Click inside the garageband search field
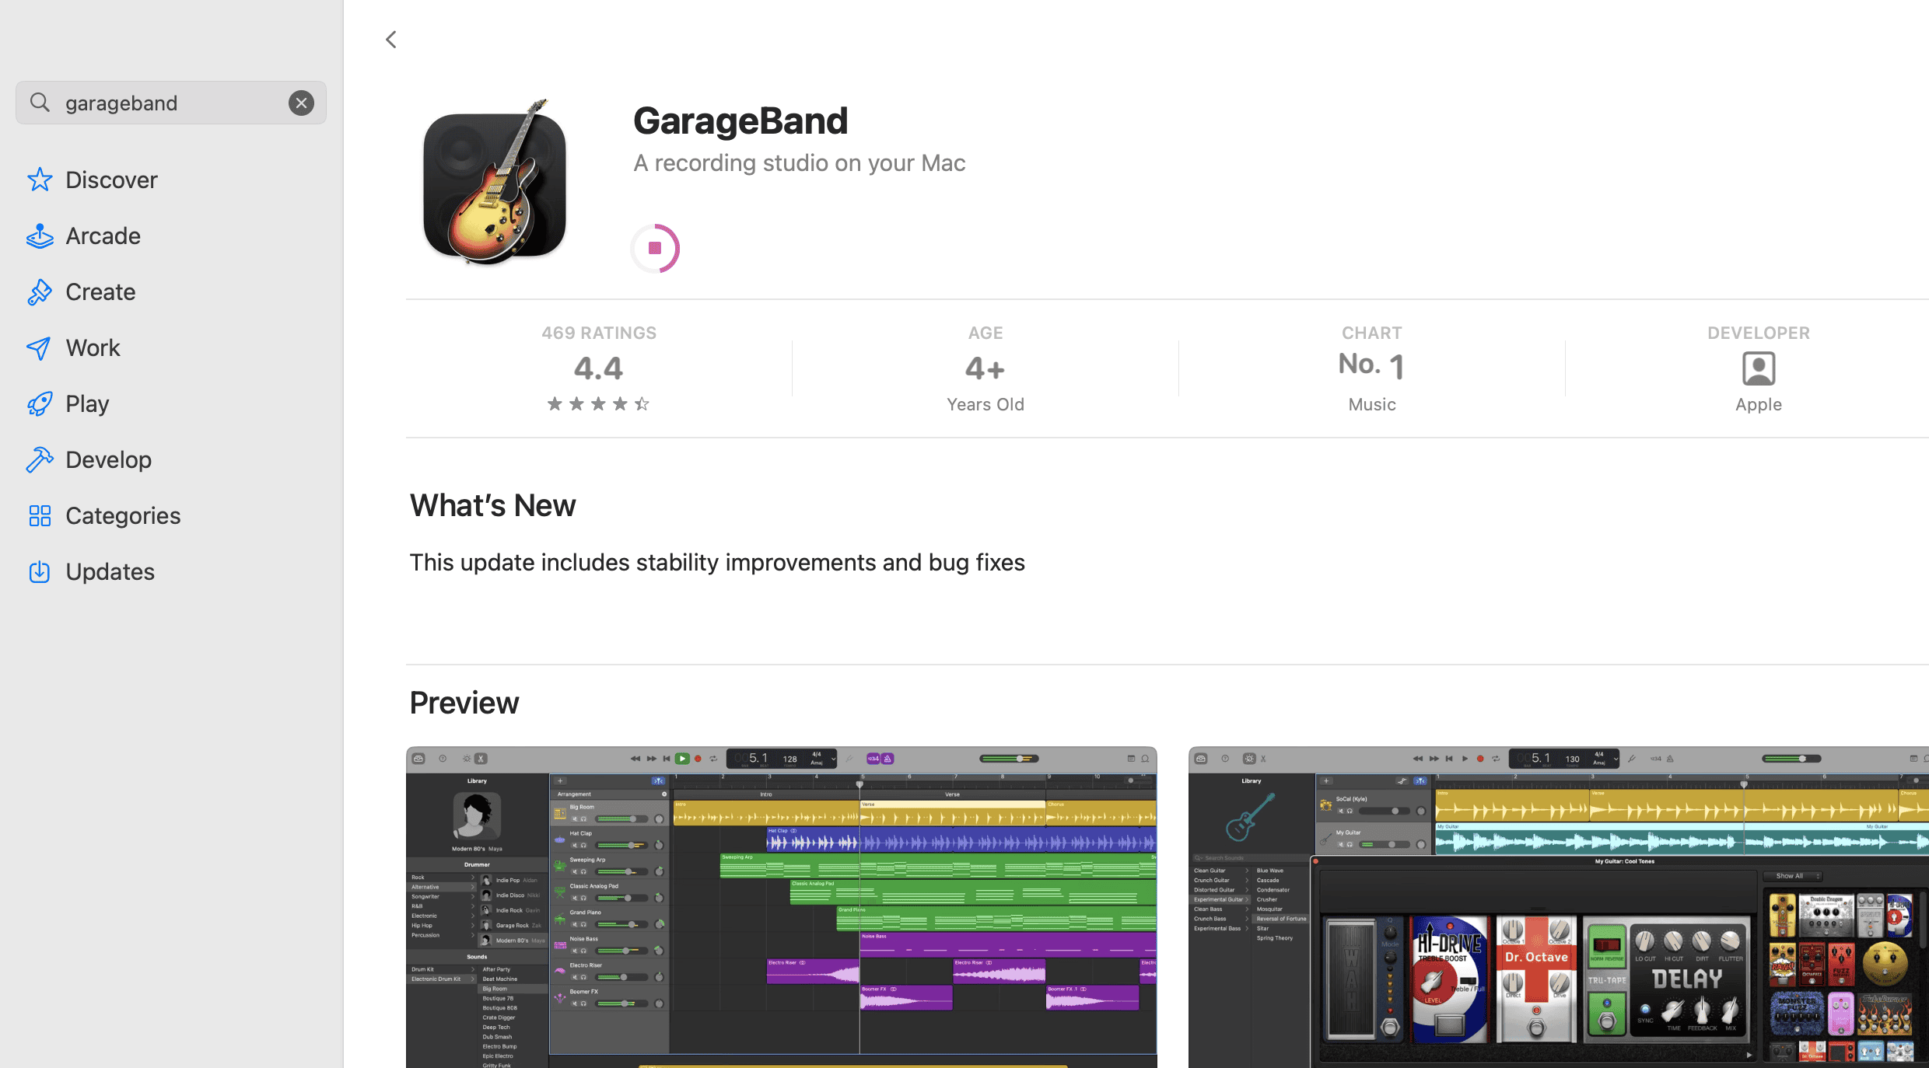This screenshot has height=1068, width=1929. tap(156, 102)
